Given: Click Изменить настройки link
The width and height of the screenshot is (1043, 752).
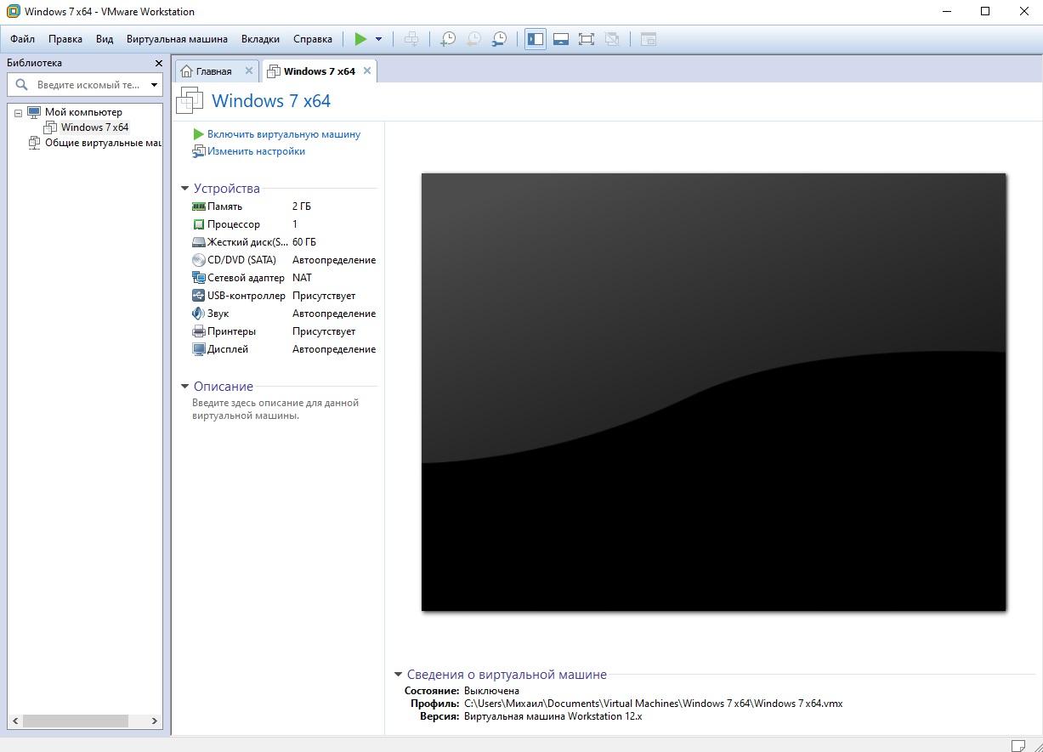Looking at the screenshot, I should (256, 151).
